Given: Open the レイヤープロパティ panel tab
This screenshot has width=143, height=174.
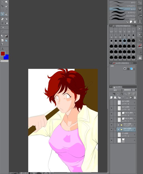Looking at the screenshot, I should [x=121, y=63].
